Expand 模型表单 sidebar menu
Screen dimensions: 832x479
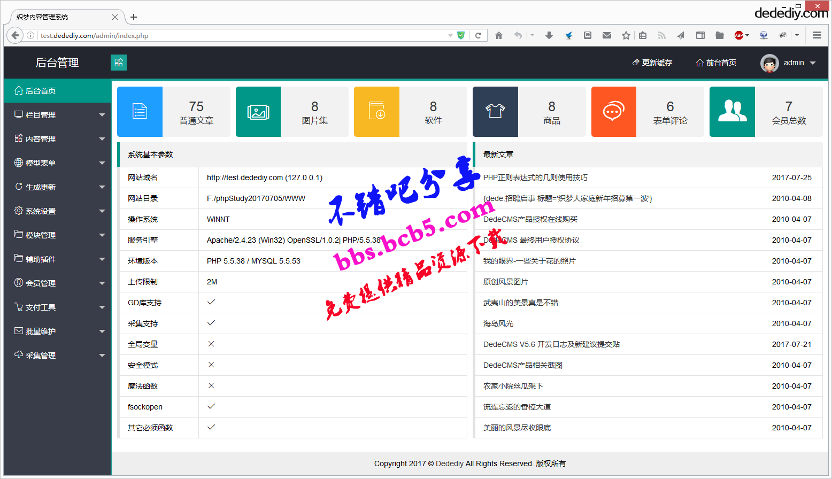[57, 163]
